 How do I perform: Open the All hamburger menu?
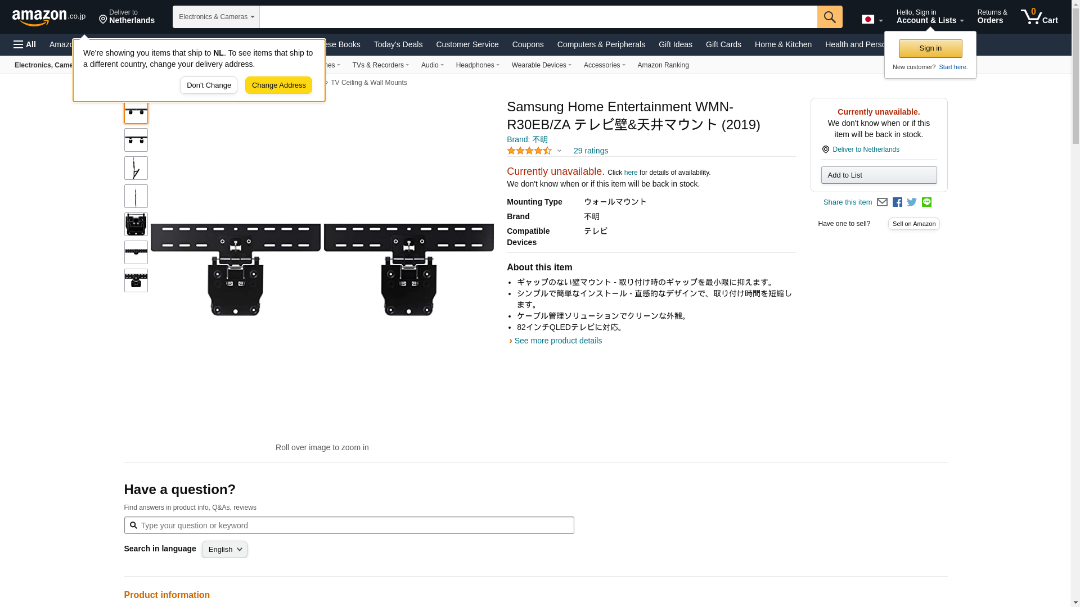tap(25, 44)
